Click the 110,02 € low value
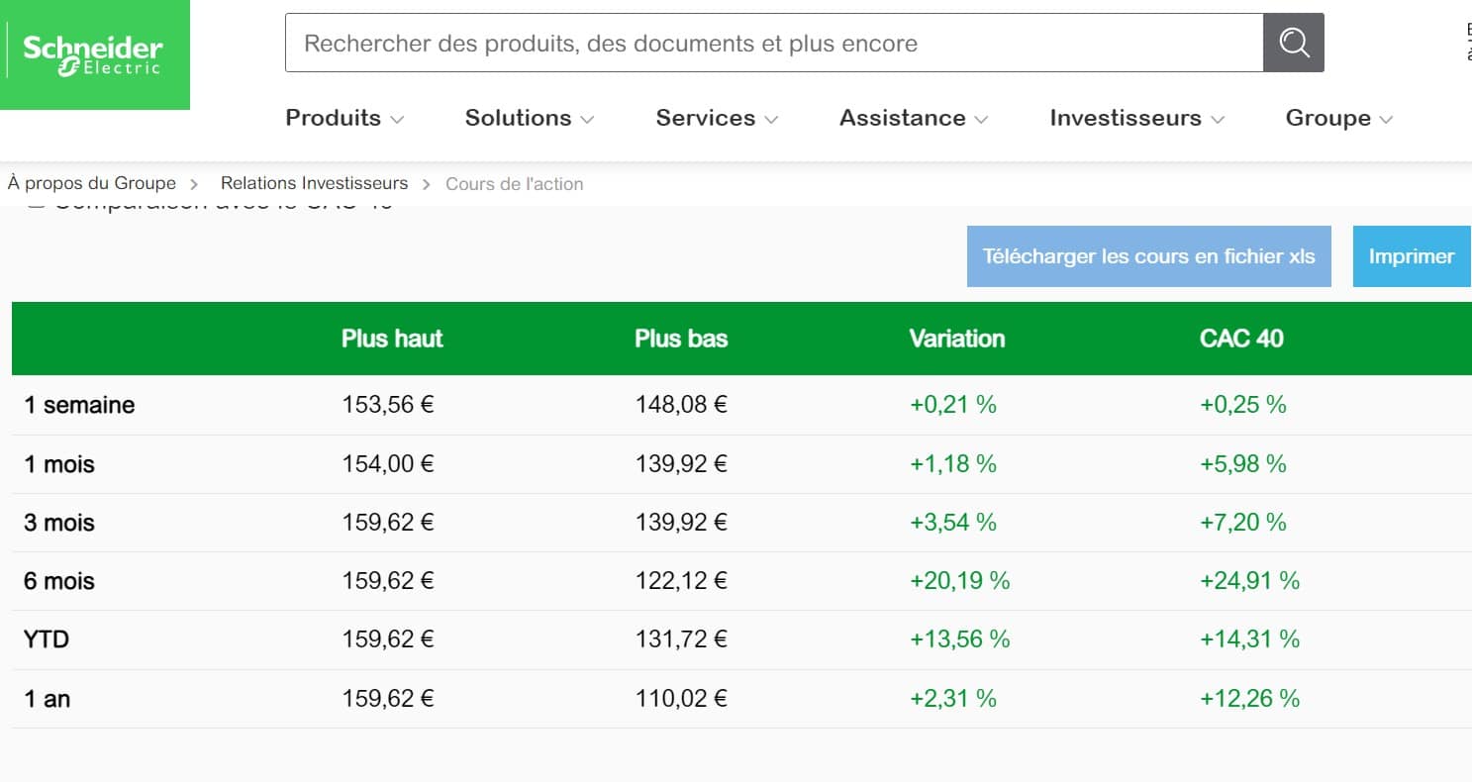Screen dimensions: 1472x782 681,698
